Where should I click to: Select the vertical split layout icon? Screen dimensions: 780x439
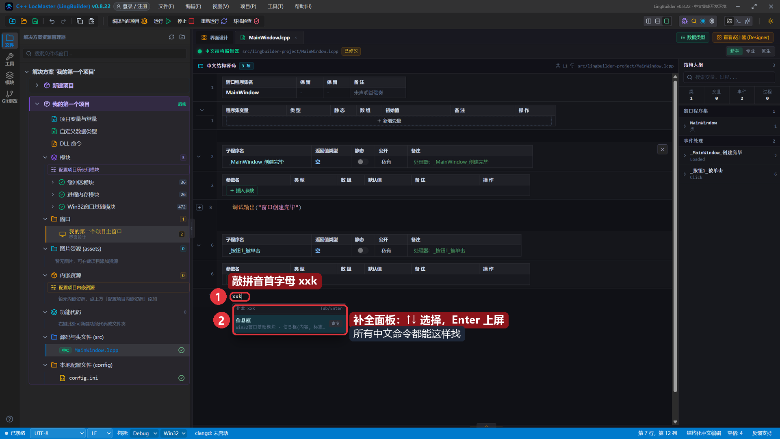[x=649, y=21]
